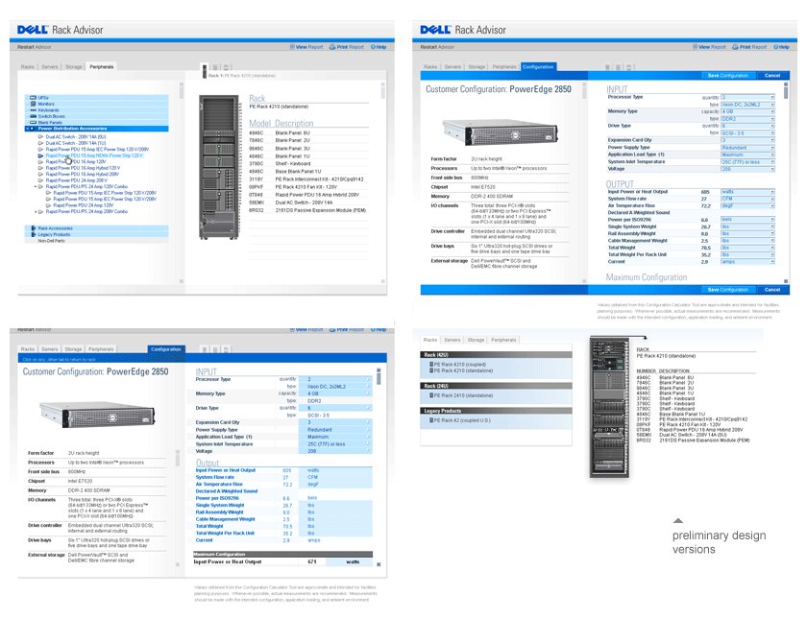Click the rack icon beside PE Rack 4210 (coupled)
This screenshot has width=807, height=619.
tap(431, 365)
